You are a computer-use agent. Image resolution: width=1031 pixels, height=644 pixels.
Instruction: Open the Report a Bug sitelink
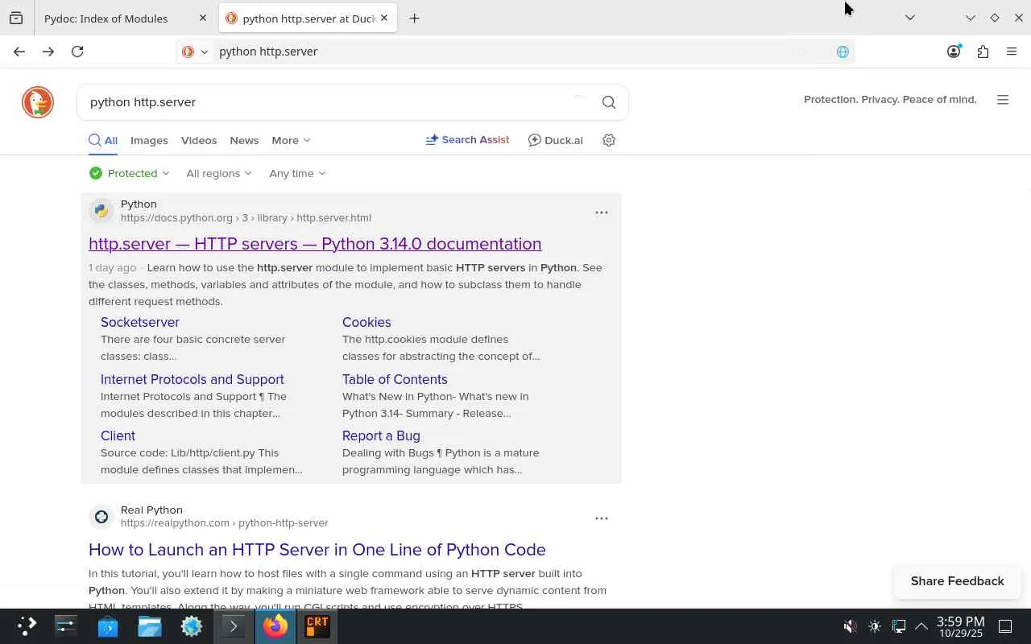tap(381, 436)
